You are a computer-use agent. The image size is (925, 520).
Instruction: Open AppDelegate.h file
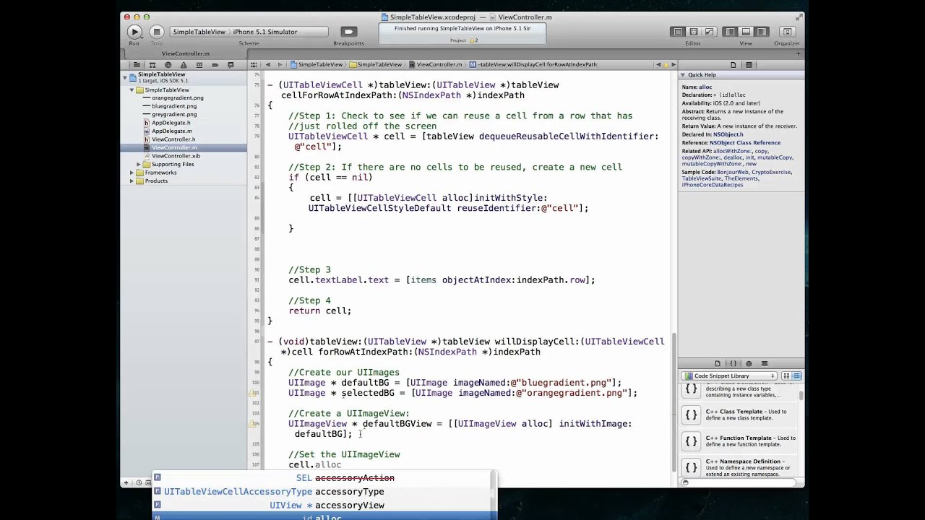[171, 123]
